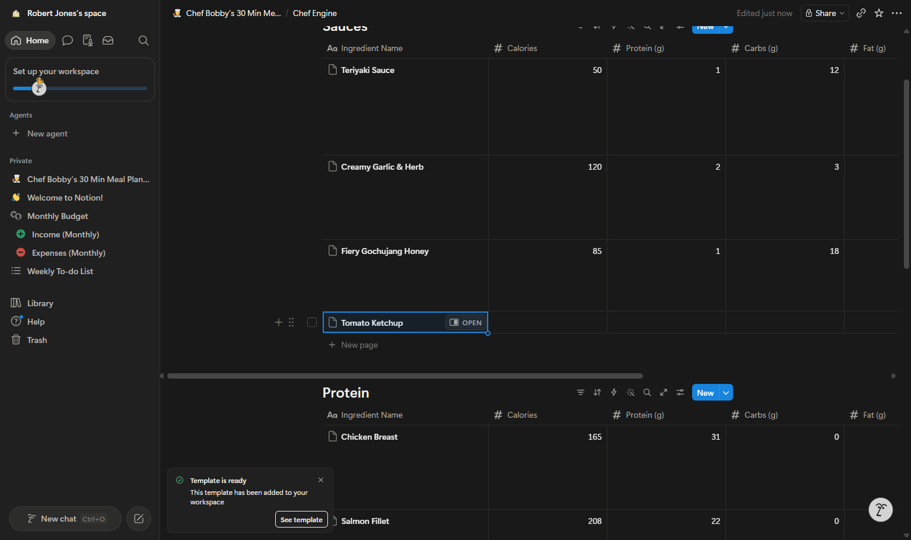
Task: Start a New chat
Action: (65, 519)
